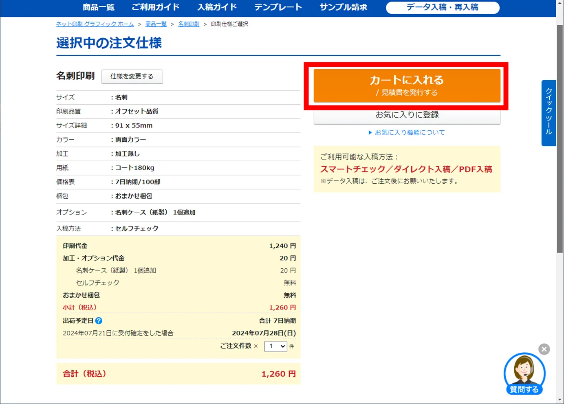This screenshot has width=564, height=404.
Task: Open the テンプレート menu item
Action: pos(278,7)
